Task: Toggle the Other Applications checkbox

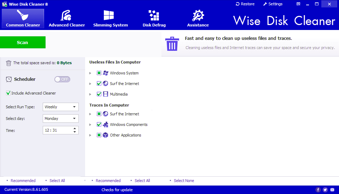Action: click(99, 135)
